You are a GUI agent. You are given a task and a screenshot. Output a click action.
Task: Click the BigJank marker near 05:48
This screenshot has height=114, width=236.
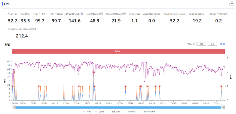click(x=221, y=86)
